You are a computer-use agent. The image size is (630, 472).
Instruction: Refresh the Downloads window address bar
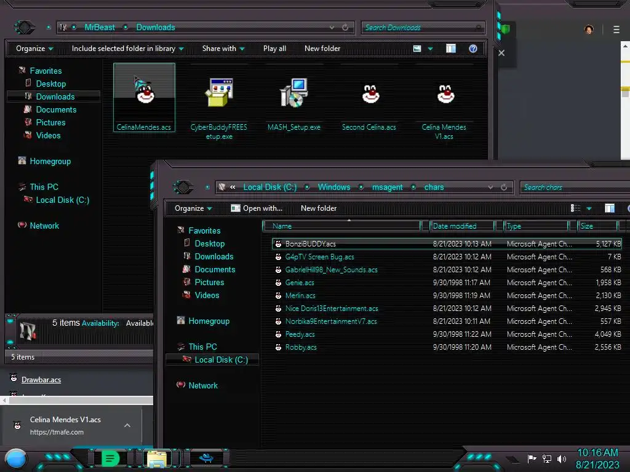click(345, 27)
